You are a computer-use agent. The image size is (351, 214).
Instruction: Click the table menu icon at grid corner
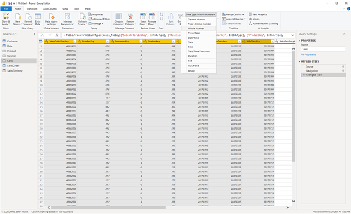click(41, 41)
